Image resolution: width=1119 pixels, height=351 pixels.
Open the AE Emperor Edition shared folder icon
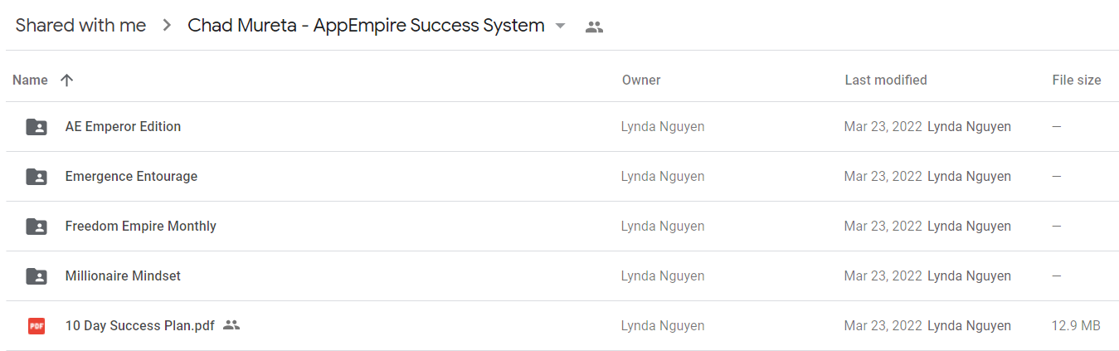[x=36, y=127]
